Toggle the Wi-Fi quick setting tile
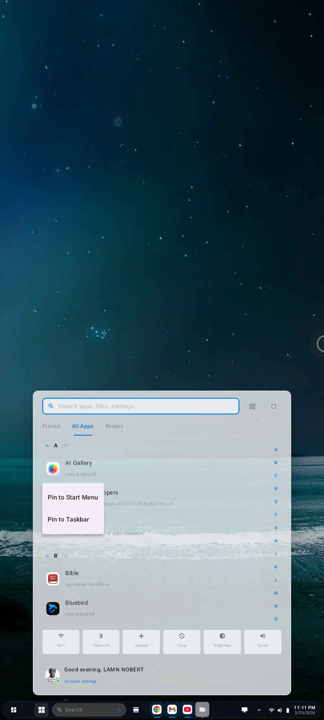The height and width of the screenshot is (720, 324). [x=61, y=642]
